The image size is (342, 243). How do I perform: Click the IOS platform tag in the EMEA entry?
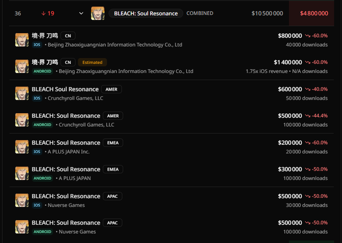click(37, 151)
